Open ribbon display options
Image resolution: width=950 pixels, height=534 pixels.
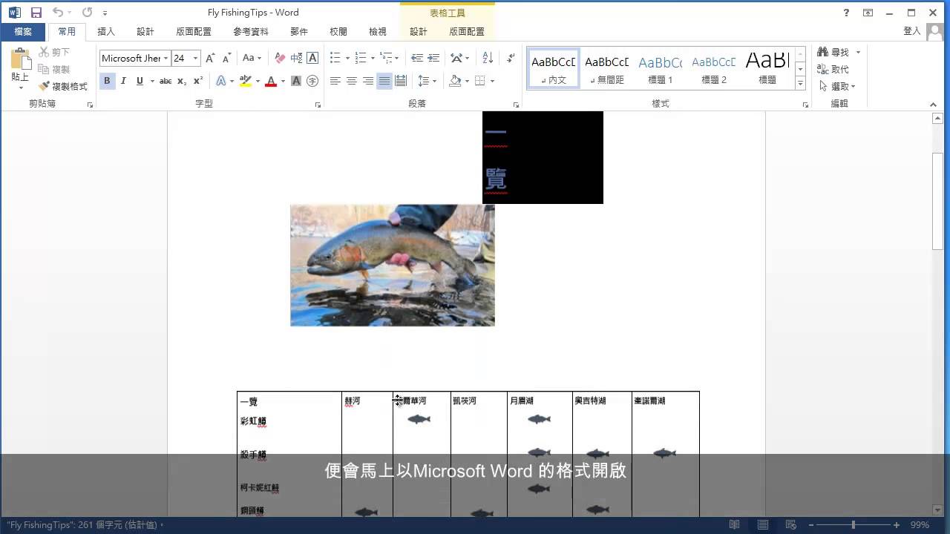pyautogui.click(x=868, y=13)
